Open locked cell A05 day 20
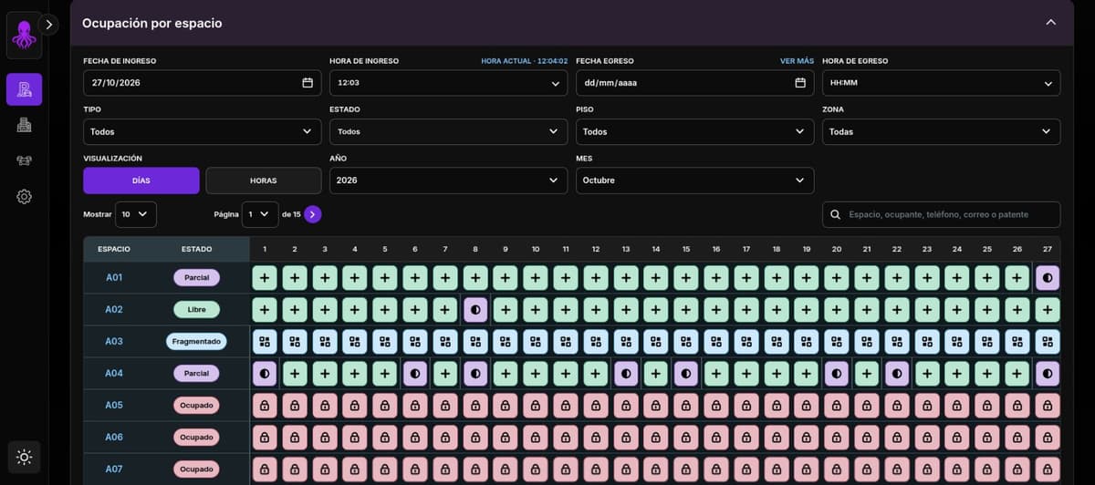1095x485 pixels. (x=837, y=405)
